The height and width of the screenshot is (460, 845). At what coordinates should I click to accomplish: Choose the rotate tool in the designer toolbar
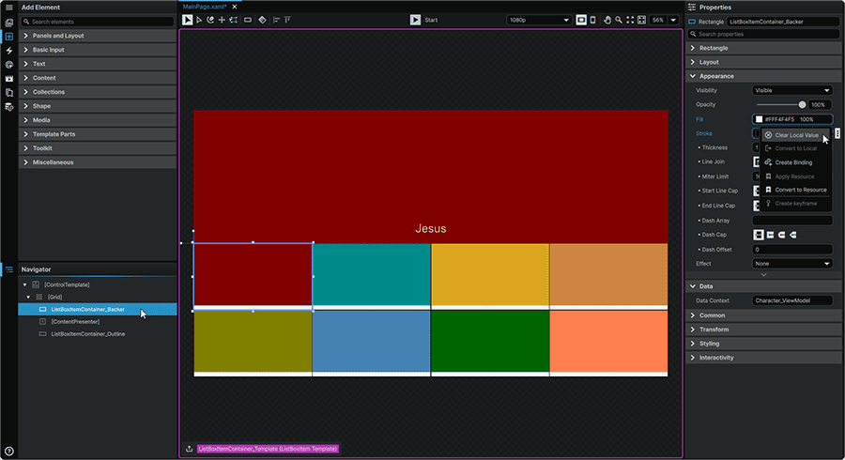click(x=210, y=20)
